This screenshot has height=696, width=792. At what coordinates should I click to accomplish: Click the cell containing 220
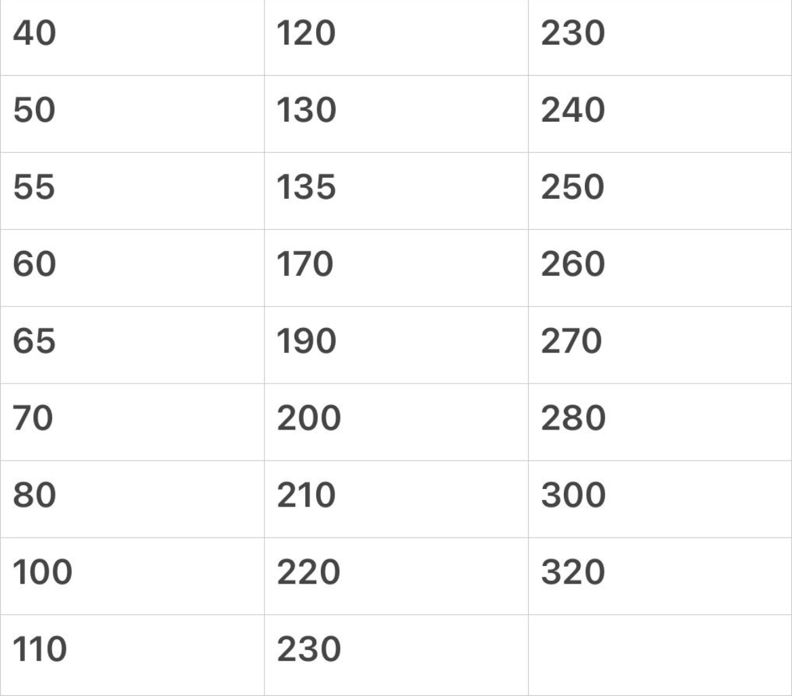(308, 574)
